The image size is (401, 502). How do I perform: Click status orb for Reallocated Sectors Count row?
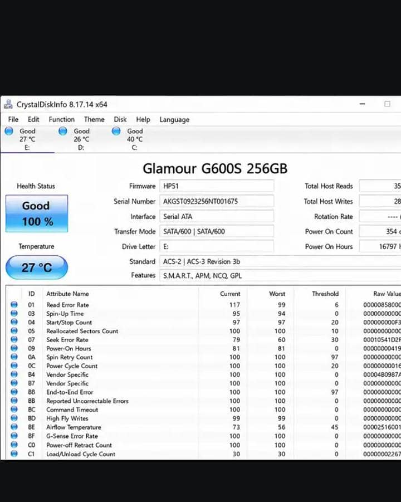pos(14,330)
